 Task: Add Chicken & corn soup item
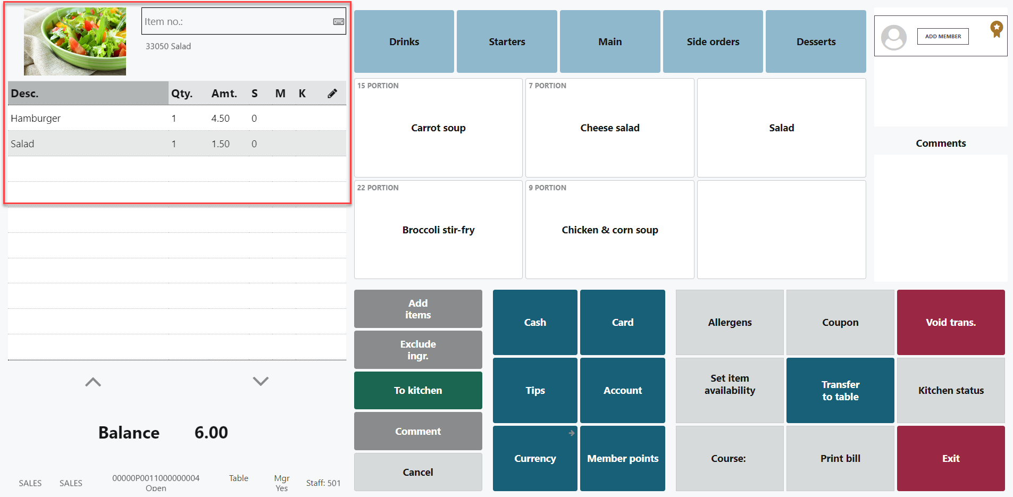click(610, 230)
